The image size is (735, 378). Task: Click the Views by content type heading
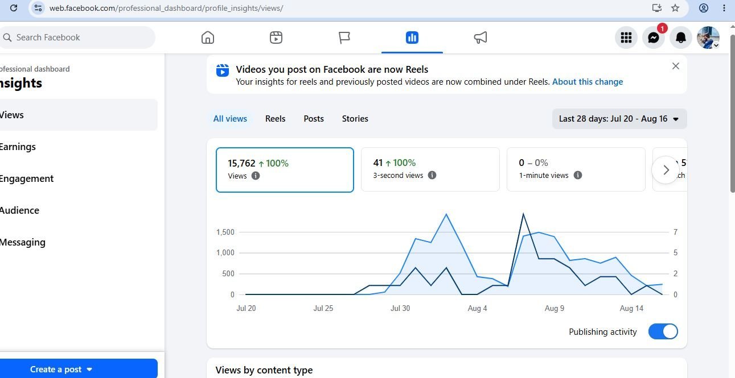pyautogui.click(x=264, y=370)
